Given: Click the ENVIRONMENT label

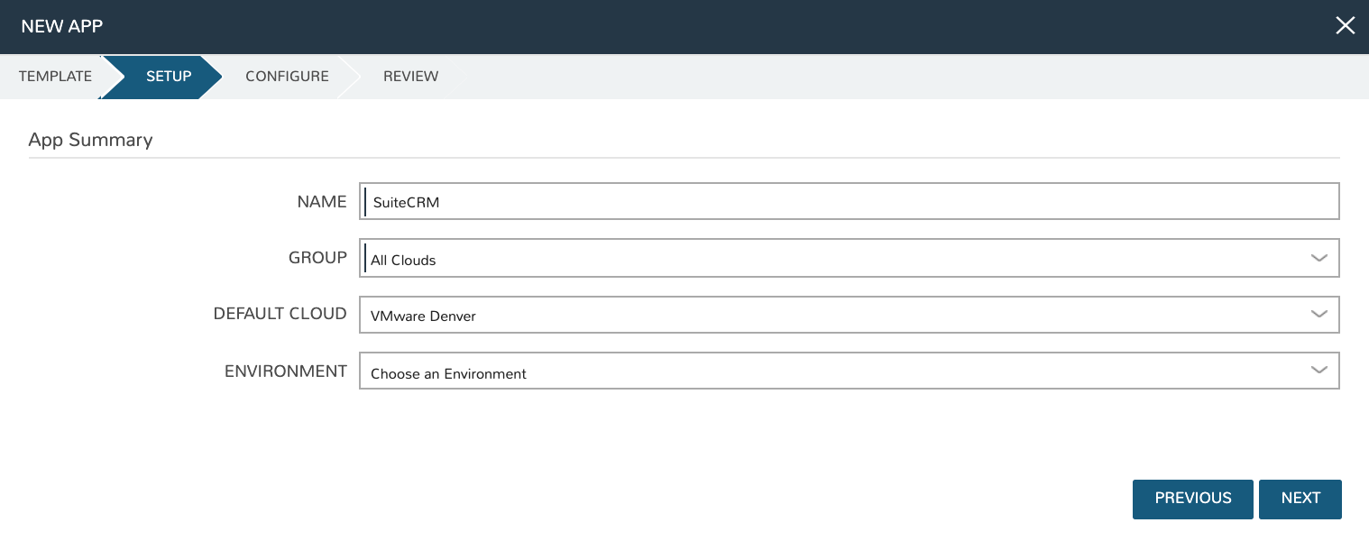Looking at the screenshot, I should 285,371.
